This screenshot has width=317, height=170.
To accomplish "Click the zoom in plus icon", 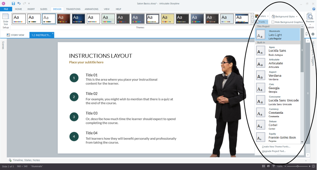I will coord(309,166).
